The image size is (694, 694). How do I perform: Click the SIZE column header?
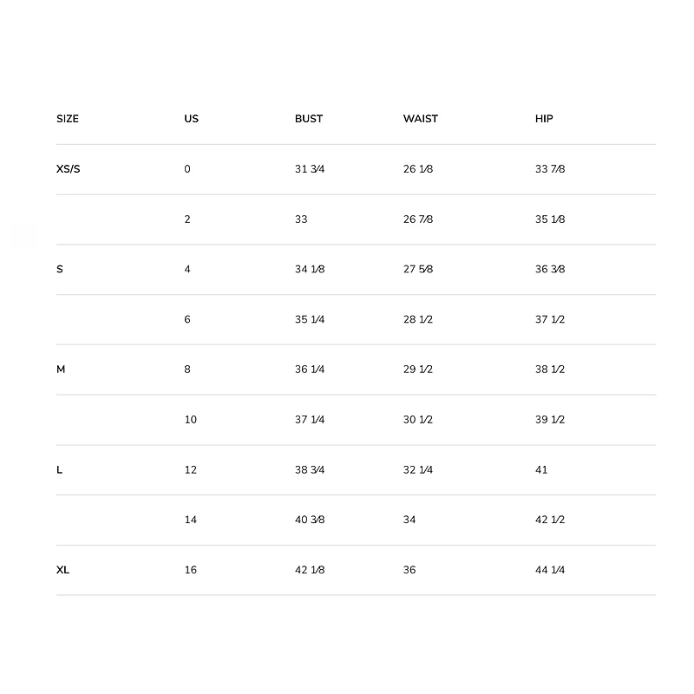(x=68, y=119)
